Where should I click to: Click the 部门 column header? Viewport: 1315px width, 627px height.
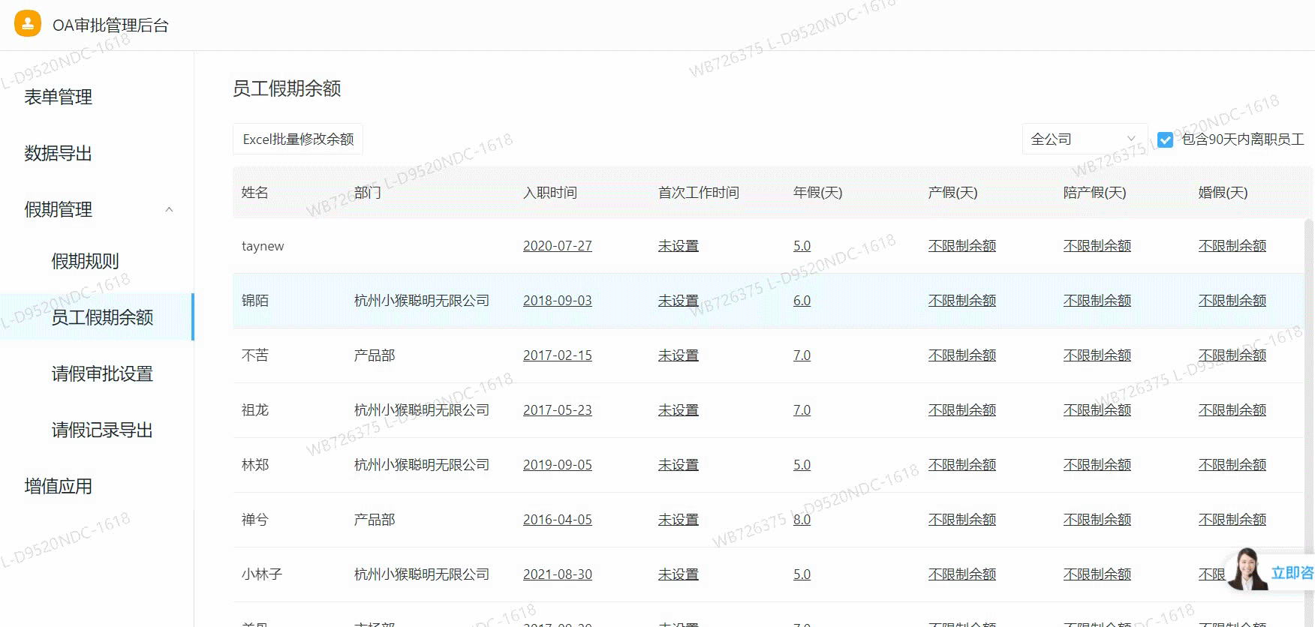368,193
